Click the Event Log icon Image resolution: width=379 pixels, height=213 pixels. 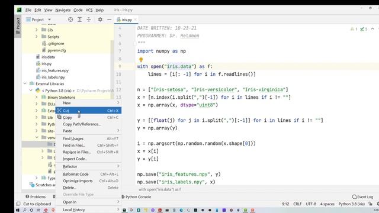pyautogui.click(x=354, y=197)
